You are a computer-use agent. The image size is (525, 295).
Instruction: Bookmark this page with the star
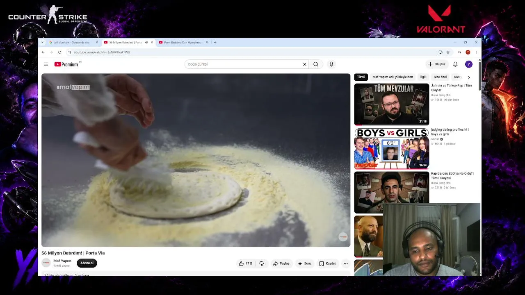pos(448,52)
